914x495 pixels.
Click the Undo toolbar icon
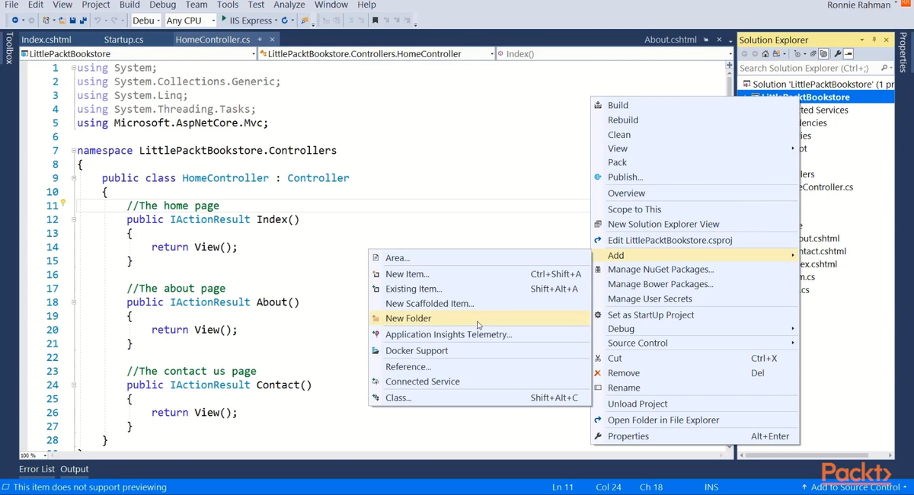point(97,21)
